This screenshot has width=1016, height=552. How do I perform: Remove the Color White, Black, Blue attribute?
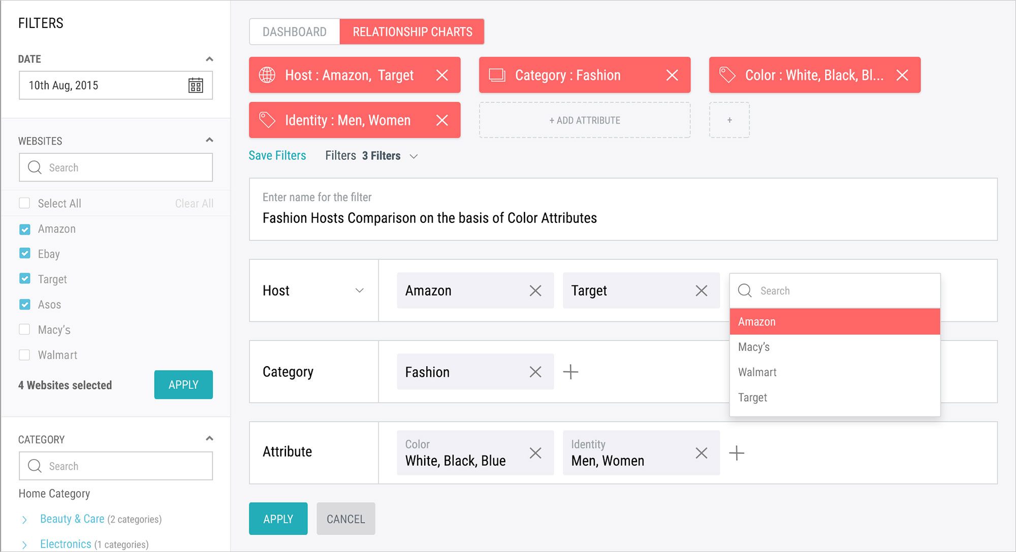[535, 452]
